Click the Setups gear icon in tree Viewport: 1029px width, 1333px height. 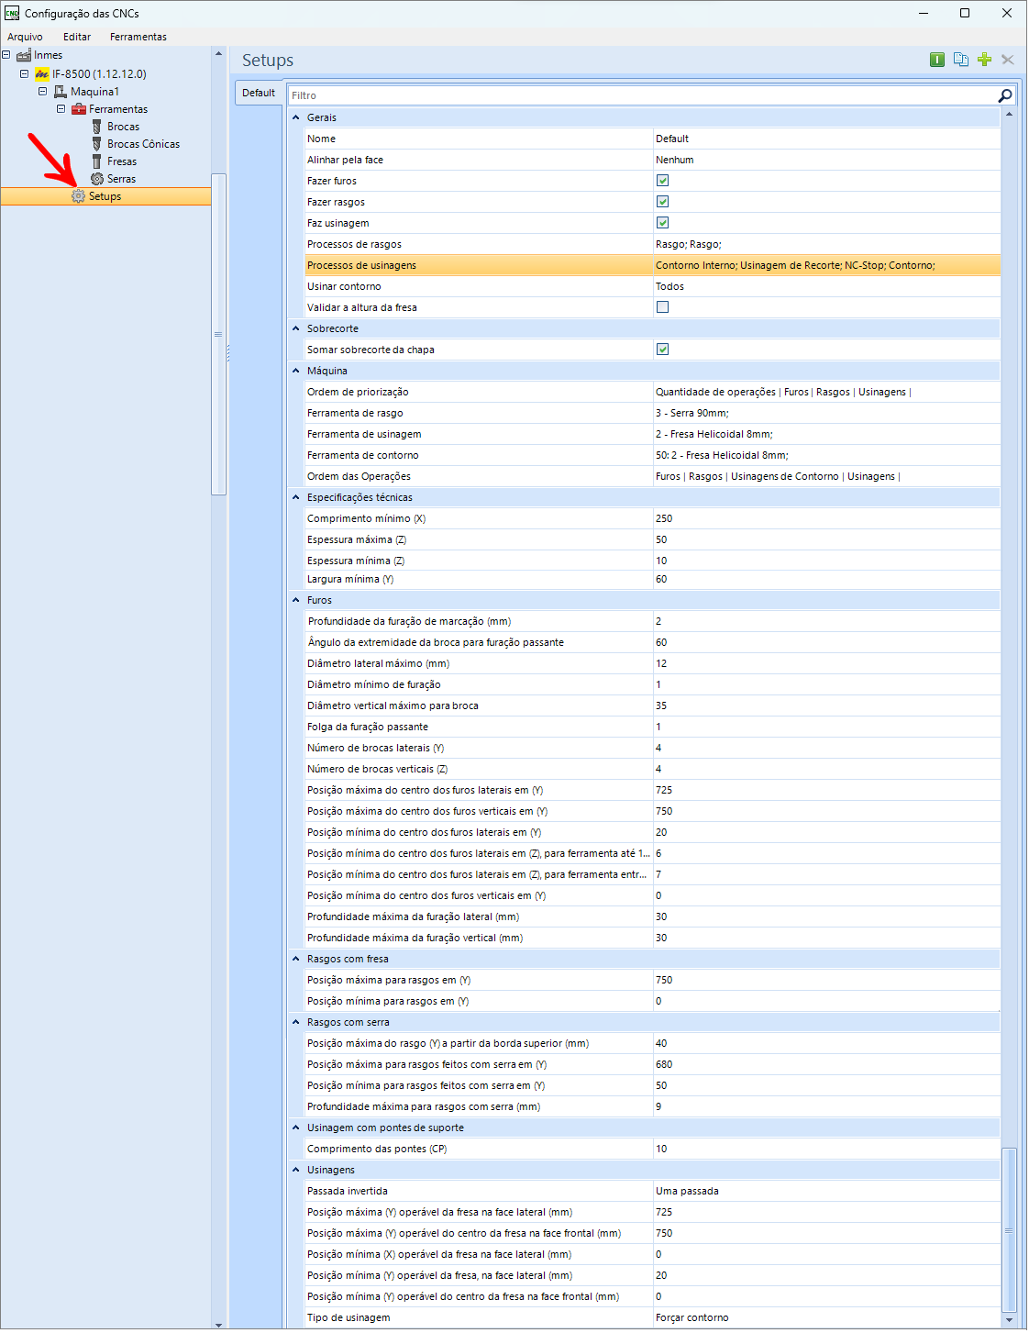[79, 196]
